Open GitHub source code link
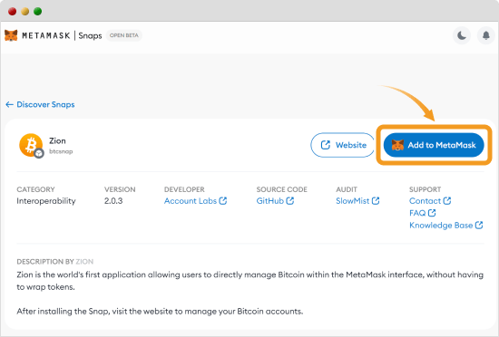Viewport: 499px width, 337px height. pyautogui.click(x=275, y=201)
